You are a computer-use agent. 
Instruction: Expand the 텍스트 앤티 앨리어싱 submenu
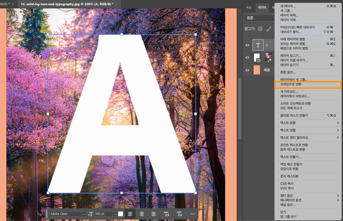coord(308,138)
